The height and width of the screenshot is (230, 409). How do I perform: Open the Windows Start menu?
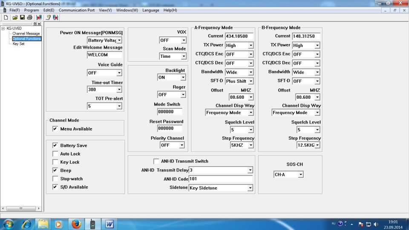tap(9, 224)
